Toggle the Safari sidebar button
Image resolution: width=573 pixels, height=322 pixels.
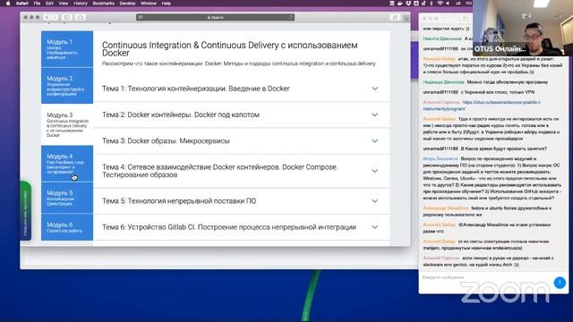(67, 17)
